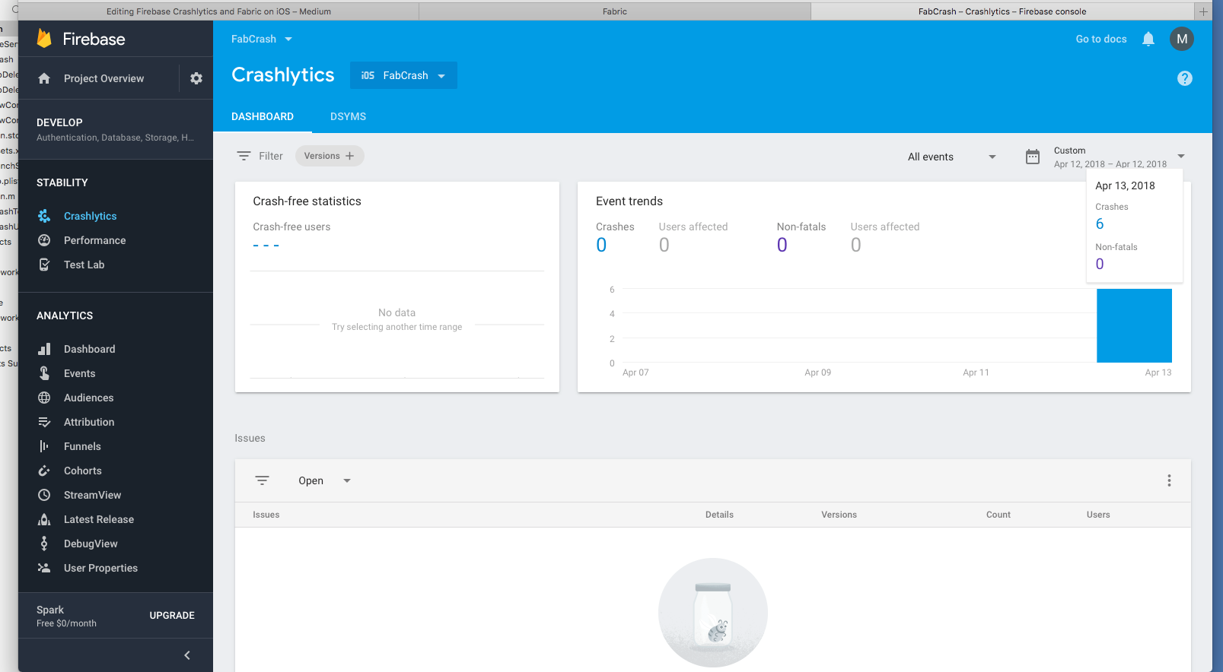Click the Audiences globe icon
The image size is (1223, 672).
pos(44,398)
